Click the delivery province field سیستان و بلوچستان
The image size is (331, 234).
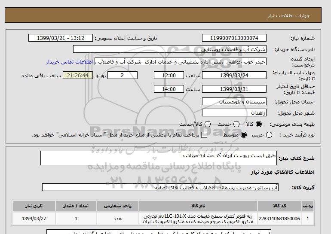(234, 102)
